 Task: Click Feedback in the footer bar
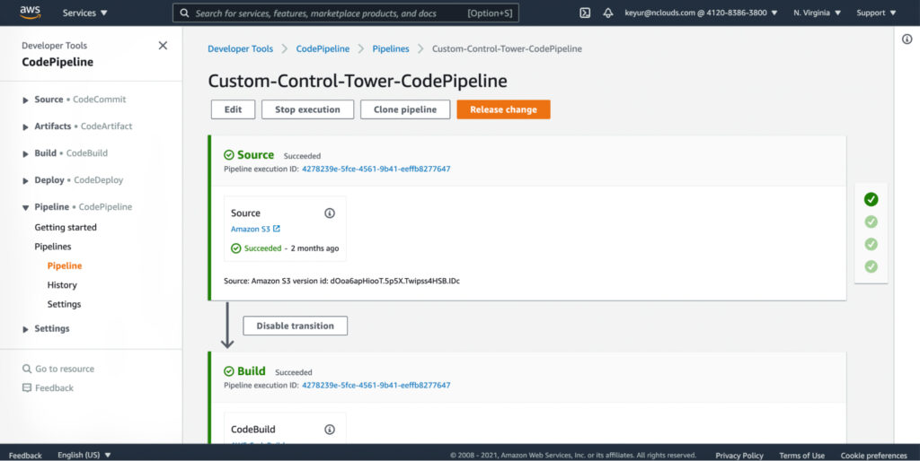(x=25, y=455)
